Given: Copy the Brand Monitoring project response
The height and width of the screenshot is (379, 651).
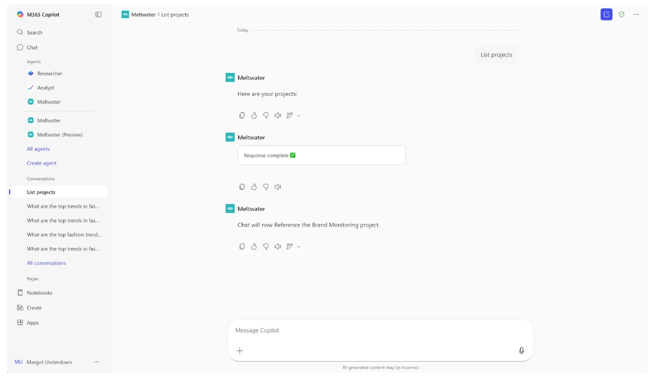Looking at the screenshot, I should click(x=242, y=247).
